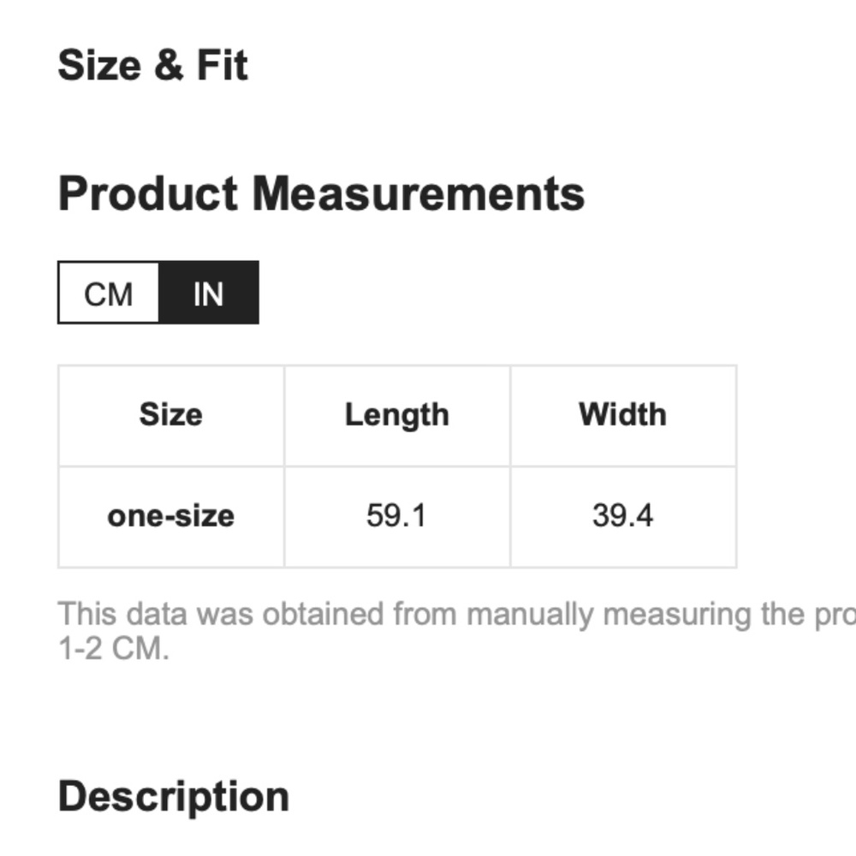
Task: Click the word 'Fit' in the top heading
Action: pos(223,66)
